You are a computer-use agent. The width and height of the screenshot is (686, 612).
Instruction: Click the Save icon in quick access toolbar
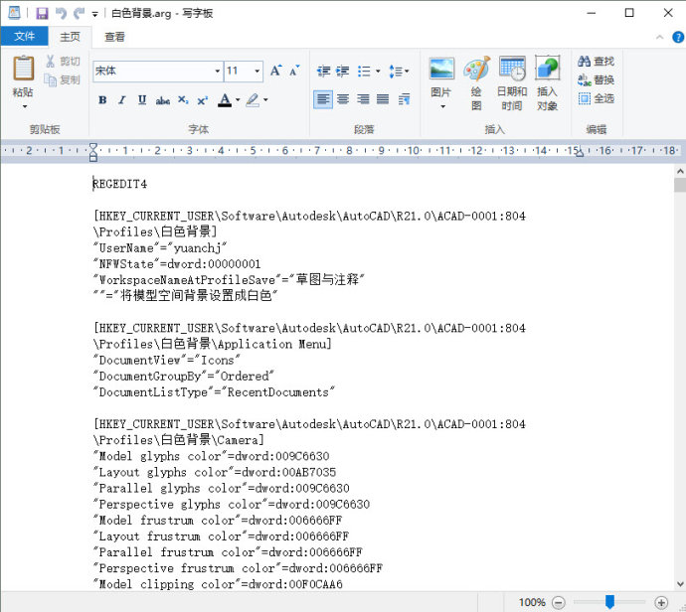42,13
